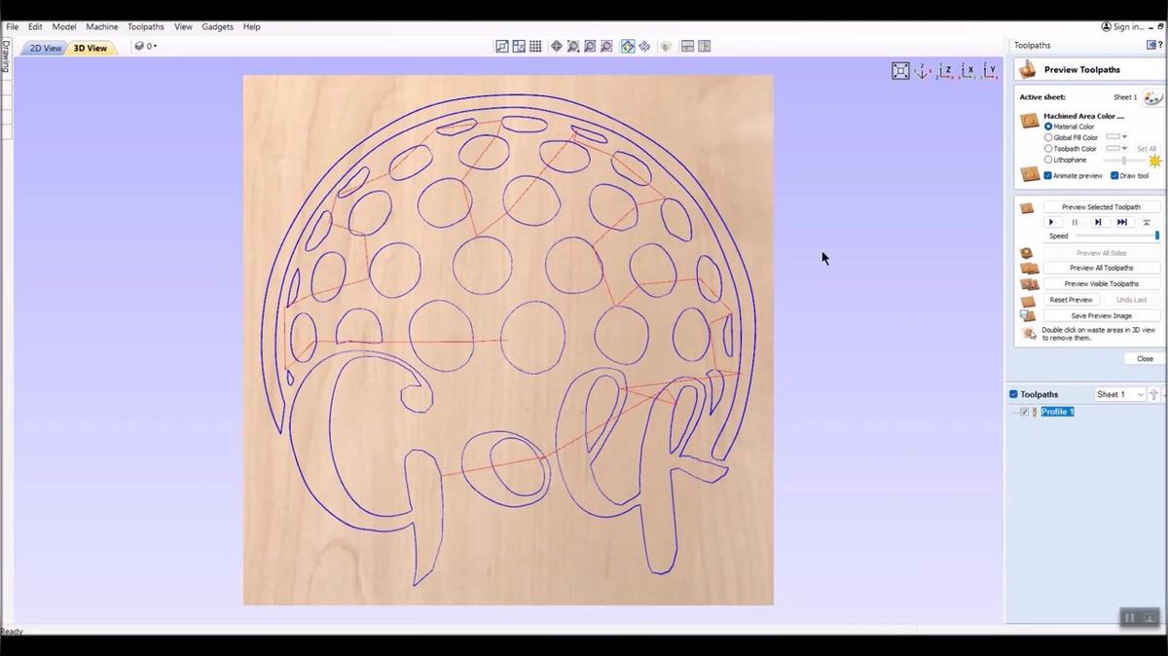Screen dimensions: 1168x656
Task: Click the zoom-to-box icon in toolbar
Action: click(590, 46)
